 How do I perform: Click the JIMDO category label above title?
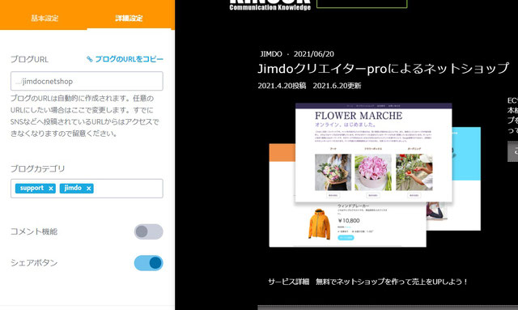point(271,54)
